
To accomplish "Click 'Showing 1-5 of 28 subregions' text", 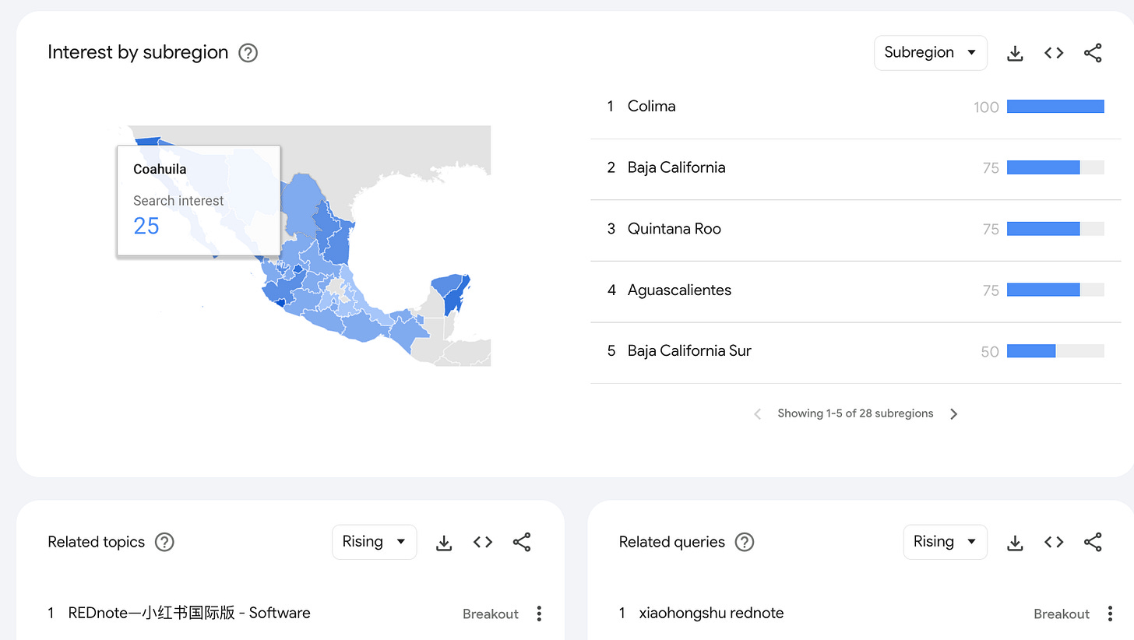I will (x=855, y=413).
